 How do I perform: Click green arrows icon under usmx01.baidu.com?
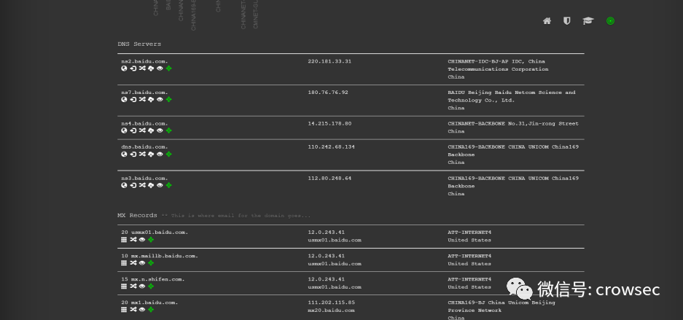click(151, 240)
